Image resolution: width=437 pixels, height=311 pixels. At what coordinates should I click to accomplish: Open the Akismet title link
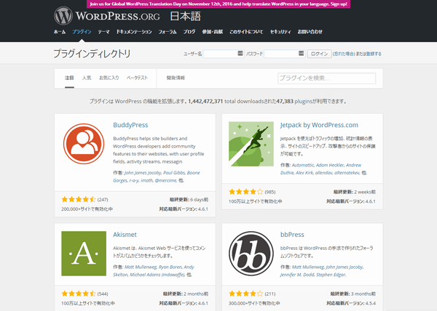click(x=125, y=235)
